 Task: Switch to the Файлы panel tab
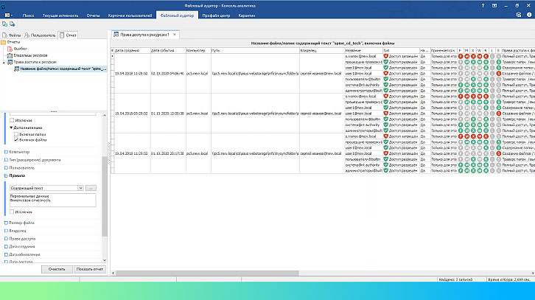tap(12, 35)
